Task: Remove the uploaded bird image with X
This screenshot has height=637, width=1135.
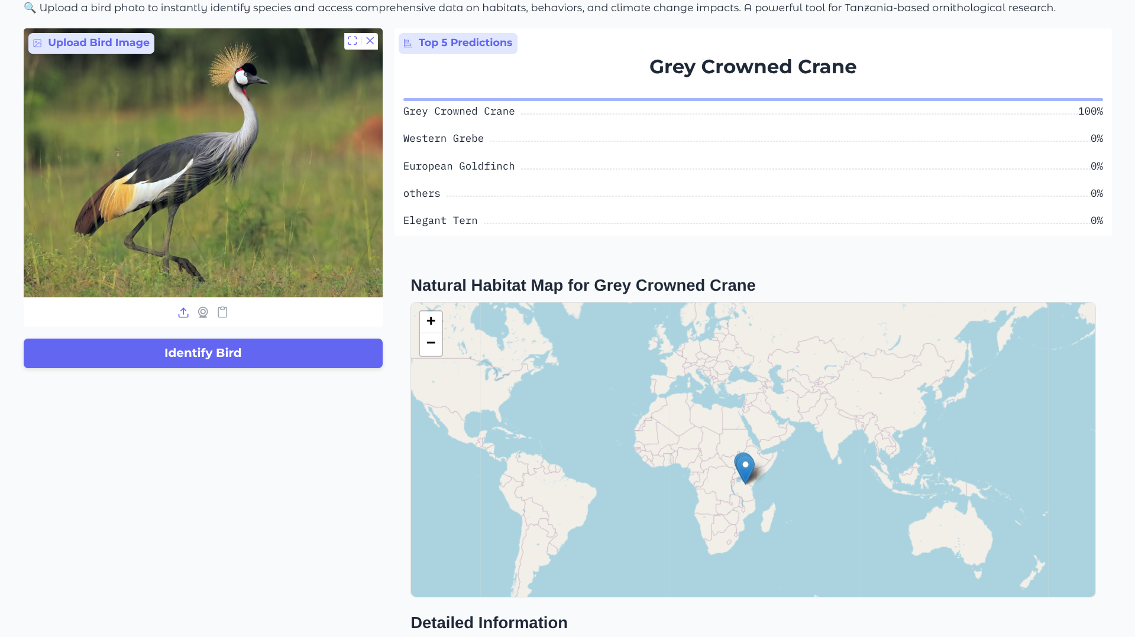Action: click(370, 41)
